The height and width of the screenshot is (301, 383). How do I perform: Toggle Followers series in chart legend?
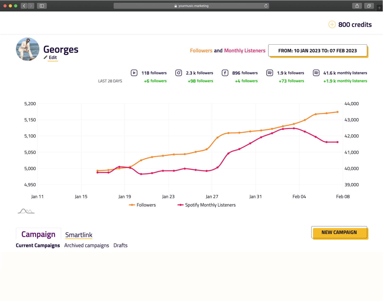[142, 205]
